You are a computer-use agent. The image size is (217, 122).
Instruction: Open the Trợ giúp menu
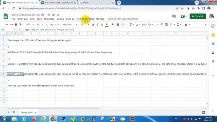point(100,19)
